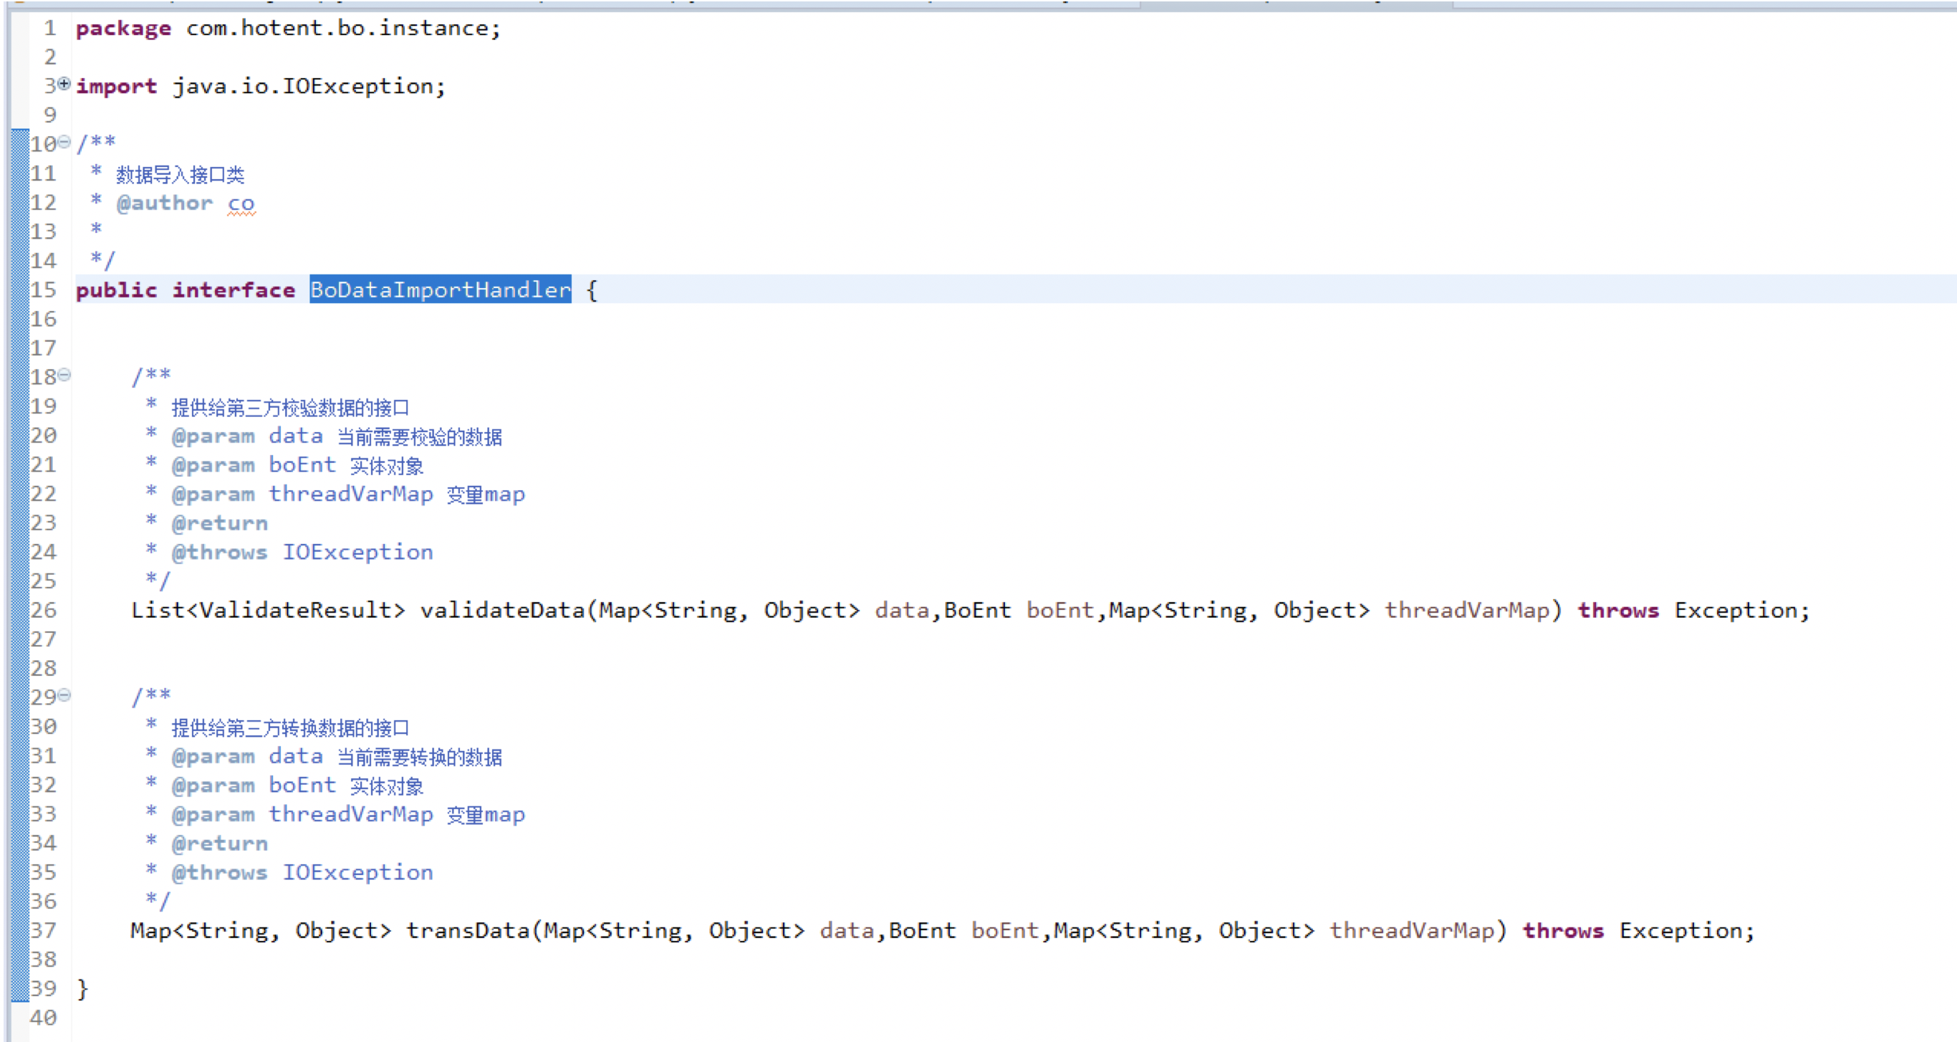Click the @author tag in the class comment

pyautogui.click(x=164, y=204)
